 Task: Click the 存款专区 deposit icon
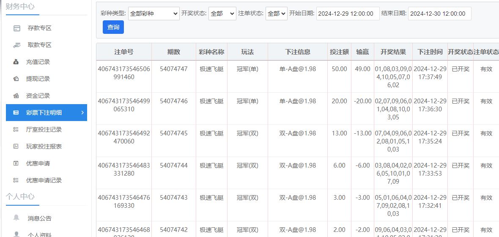(x=16, y=28)
